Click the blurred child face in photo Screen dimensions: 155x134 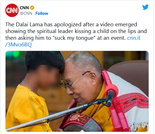tap(46, 77)
